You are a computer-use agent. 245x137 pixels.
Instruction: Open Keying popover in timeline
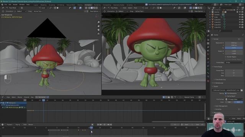coord(18,124)
